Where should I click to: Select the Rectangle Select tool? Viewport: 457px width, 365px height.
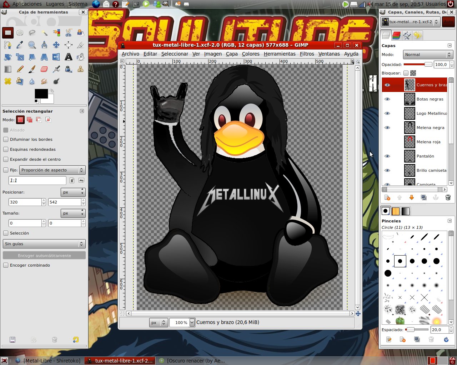click(x=8, y=33)
